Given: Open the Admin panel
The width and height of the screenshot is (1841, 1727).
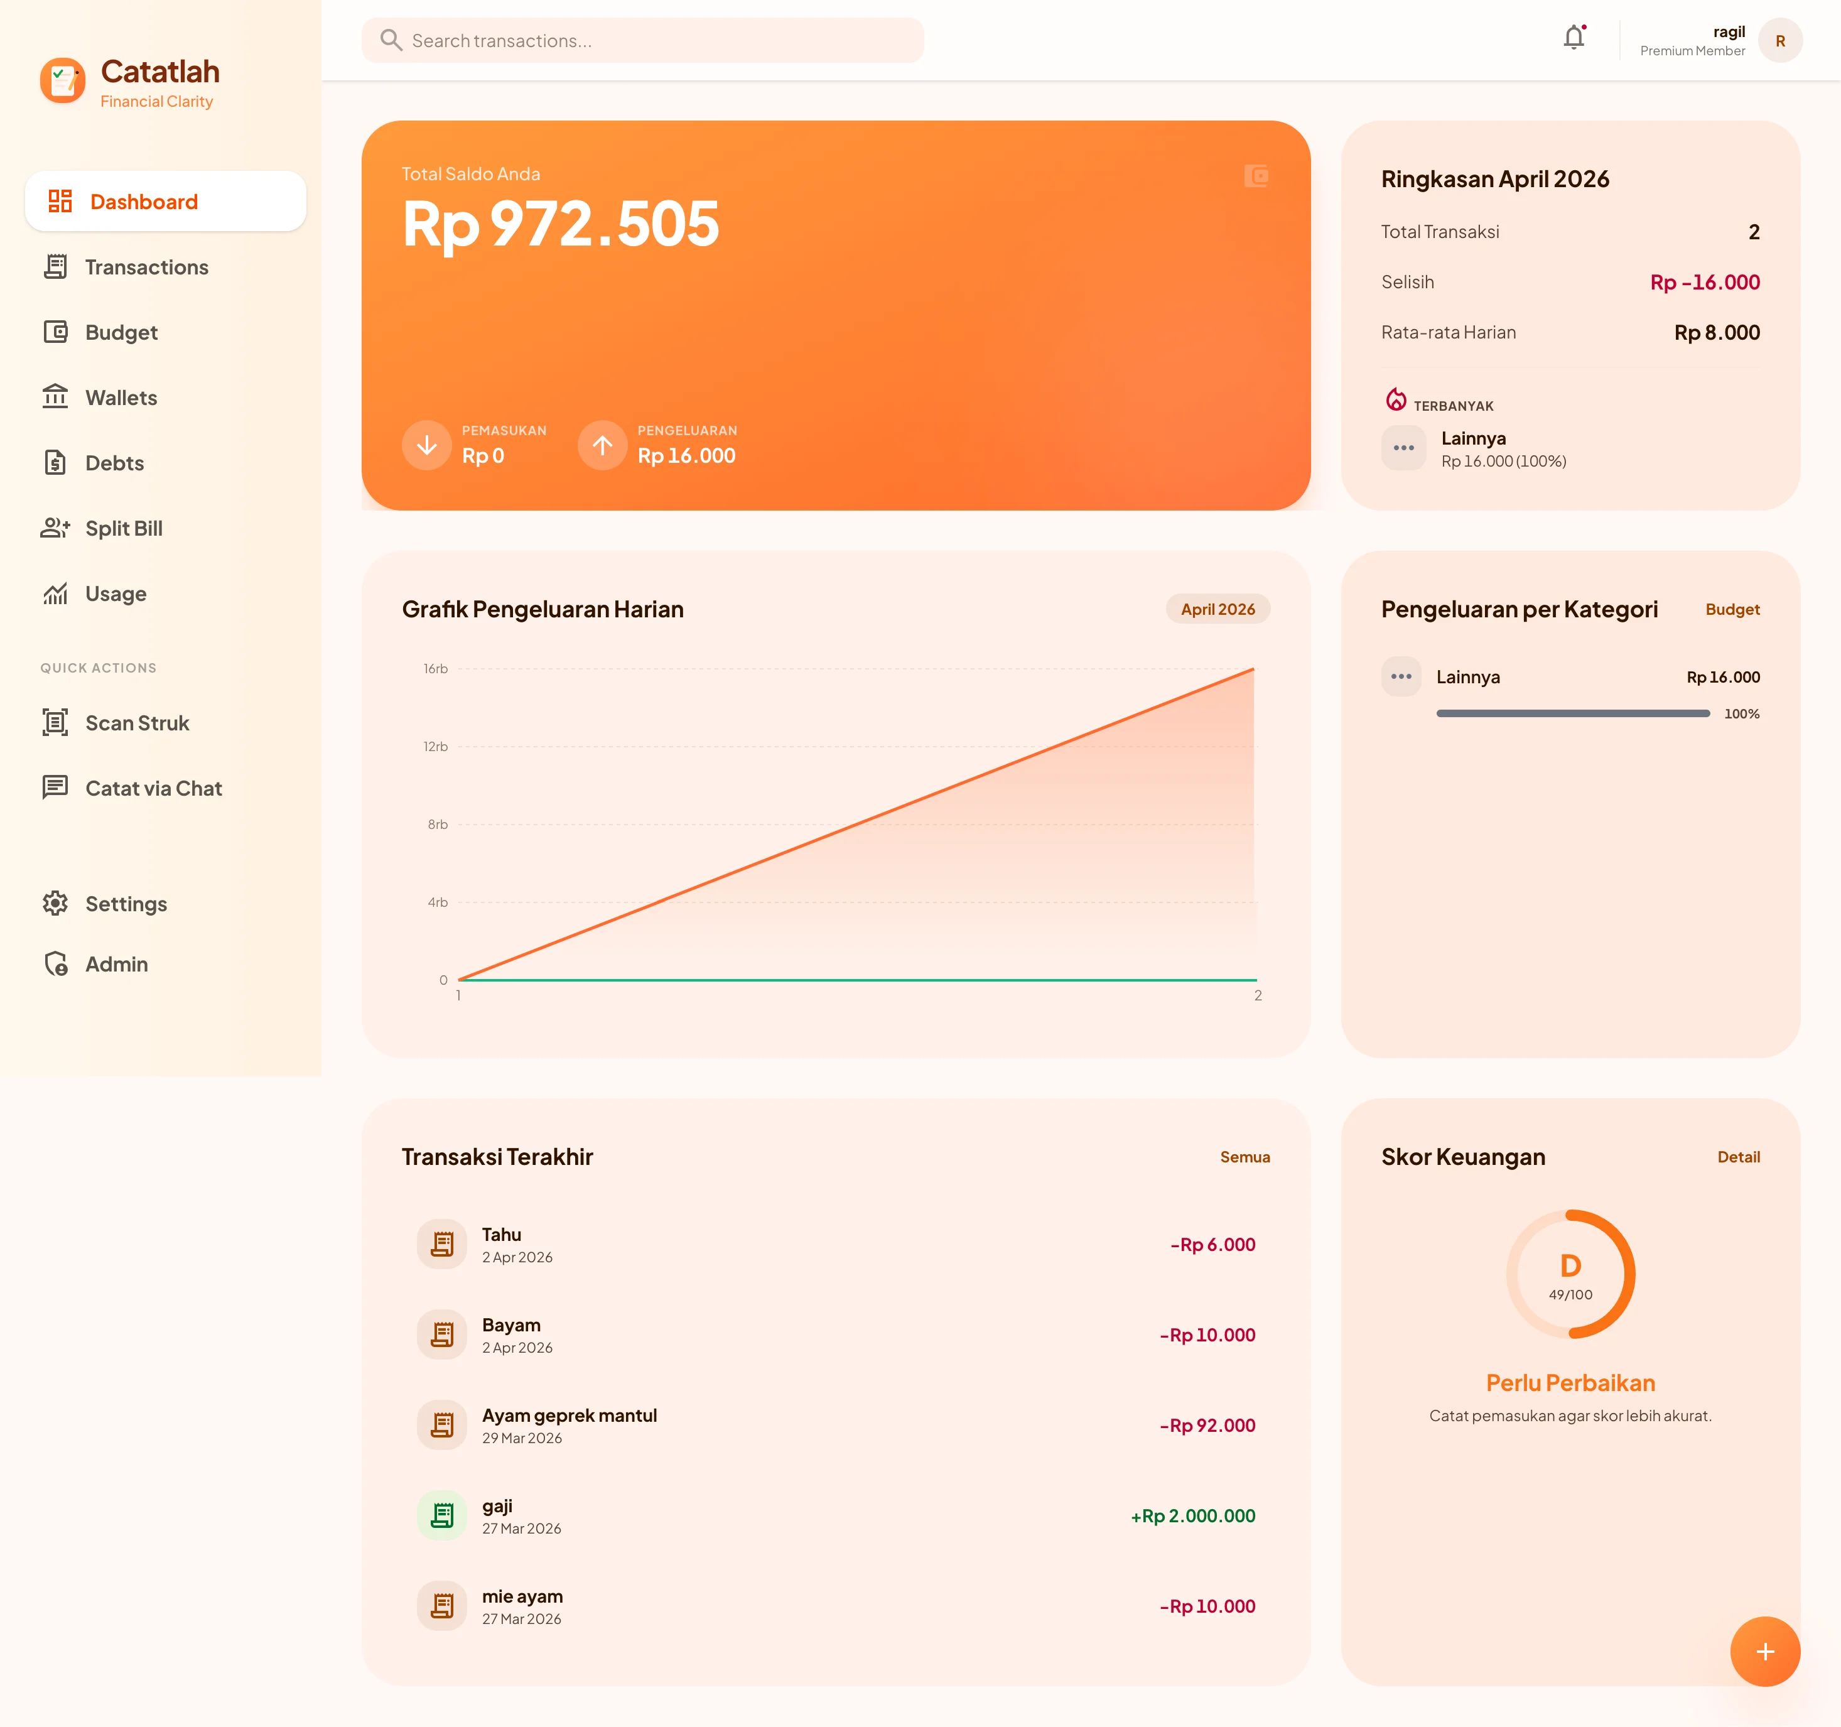Looking at the screenshot, I should [x=117, y=964].
